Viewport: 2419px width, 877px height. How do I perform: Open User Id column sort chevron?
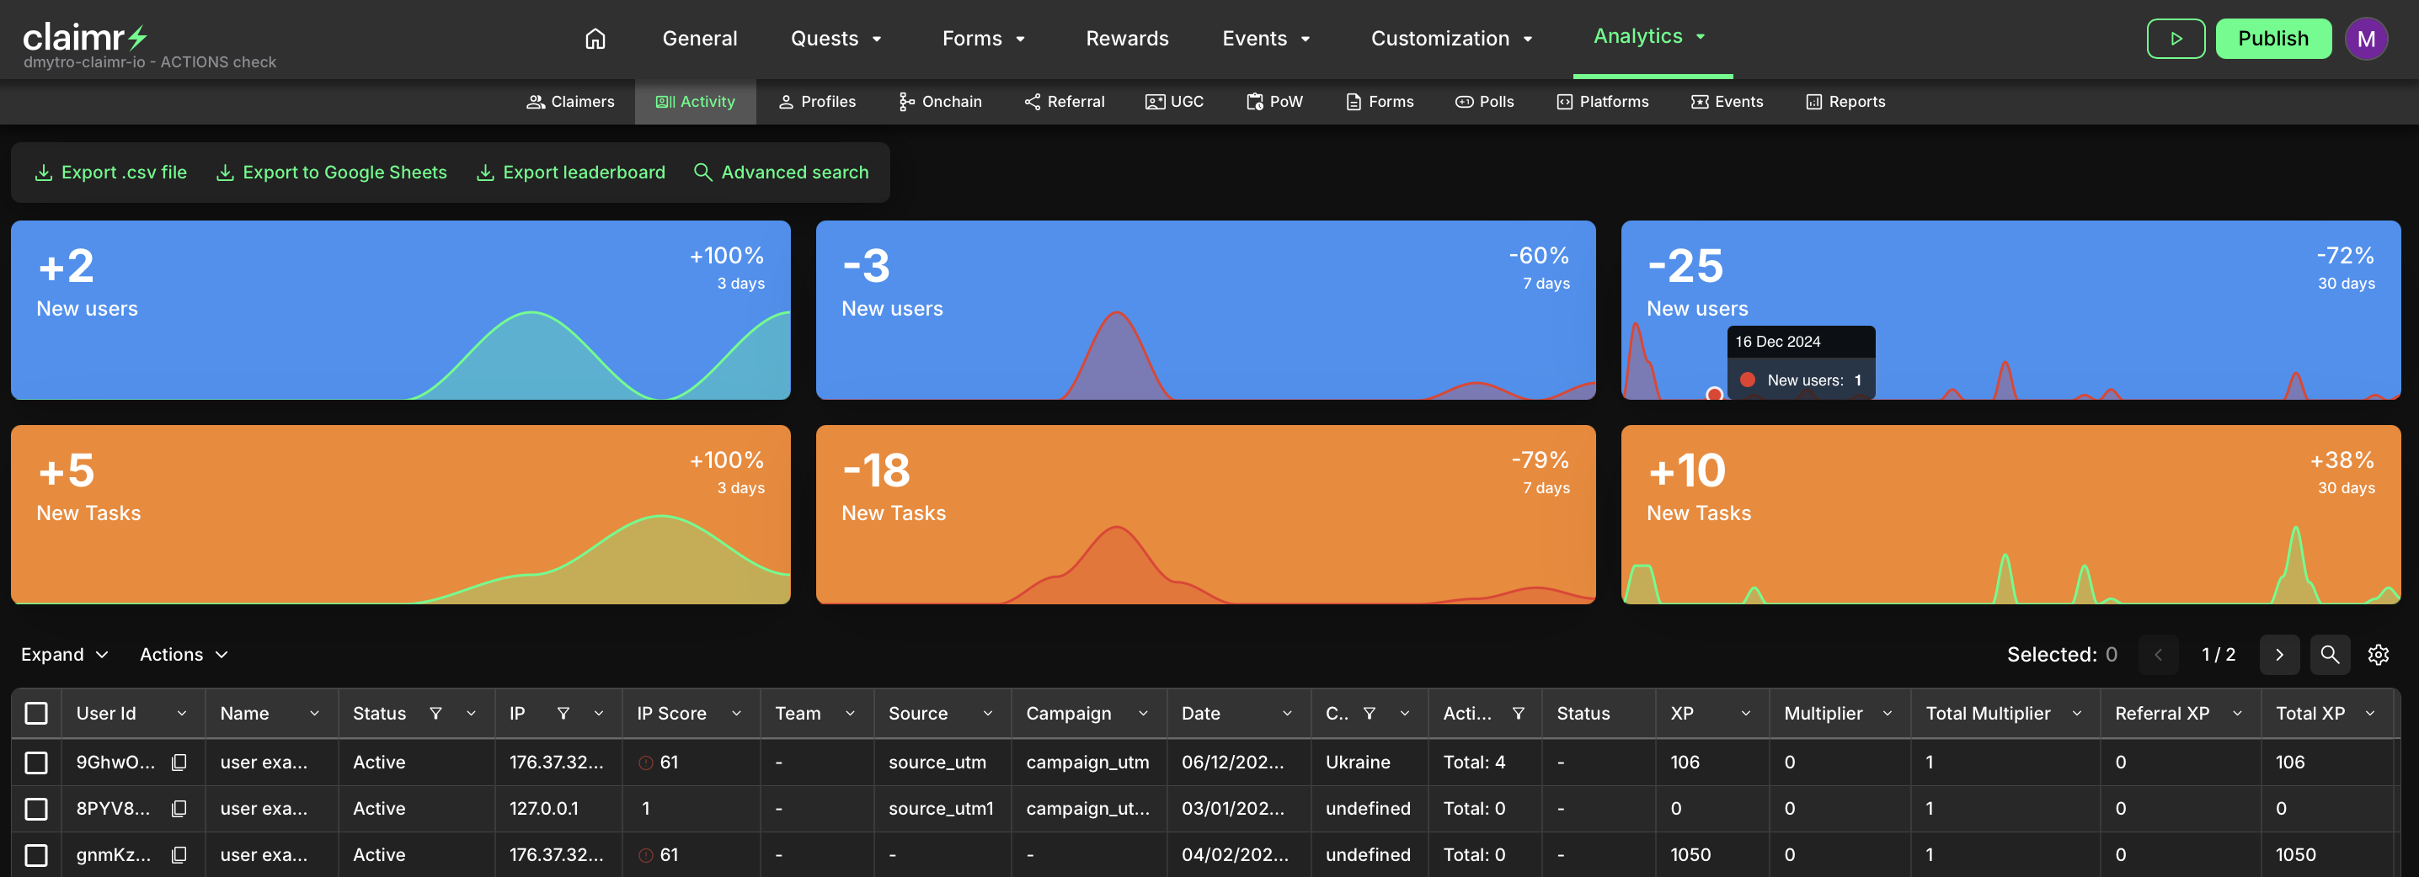tap(181, 713)
